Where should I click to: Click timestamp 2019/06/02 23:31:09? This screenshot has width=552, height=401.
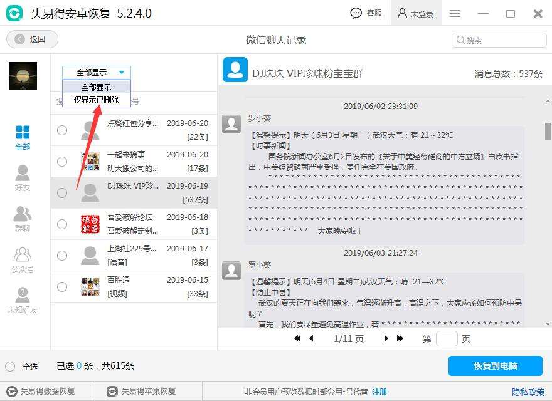381,107
